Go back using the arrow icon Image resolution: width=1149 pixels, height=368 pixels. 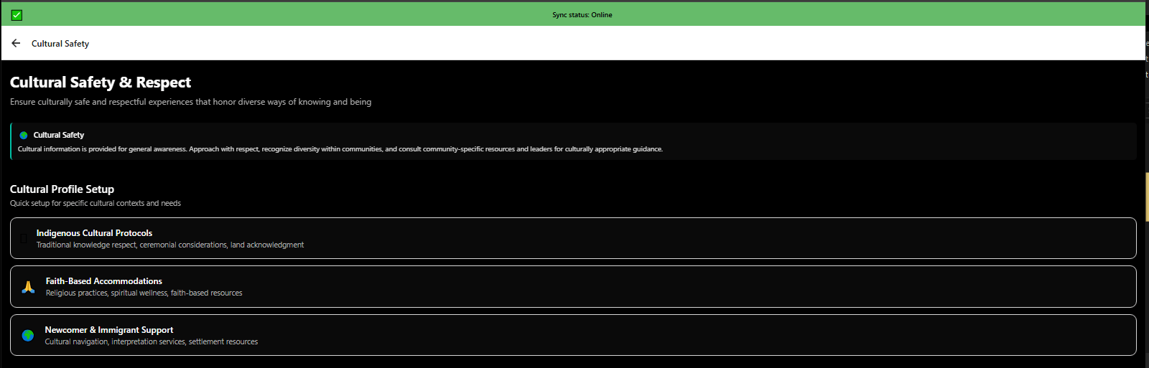(x=16, y=43)
